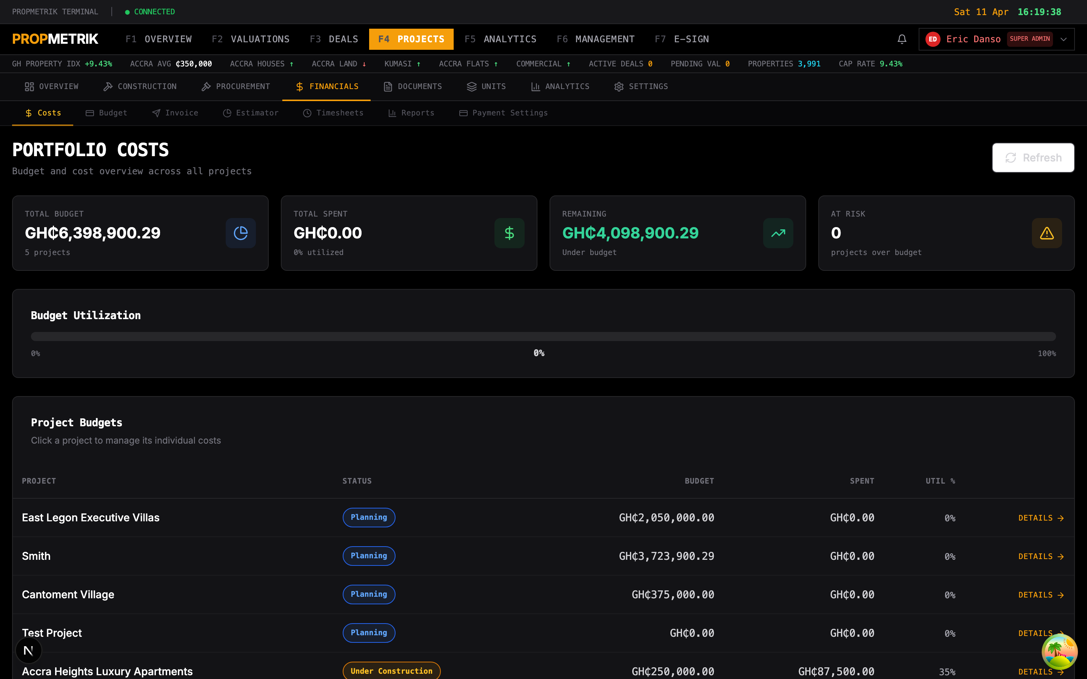Click the trending arrow icon in Remaining card

tap(778, 233)
